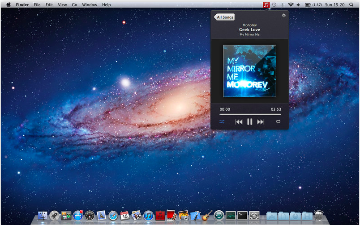The height and width of the screenshot is (225, 360).
Task: Open the File menu
Action: point(37,4)
